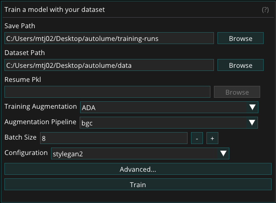276x203 pixels.
Task: Browse for the Dataset Path folder
Action: [240, 65]
